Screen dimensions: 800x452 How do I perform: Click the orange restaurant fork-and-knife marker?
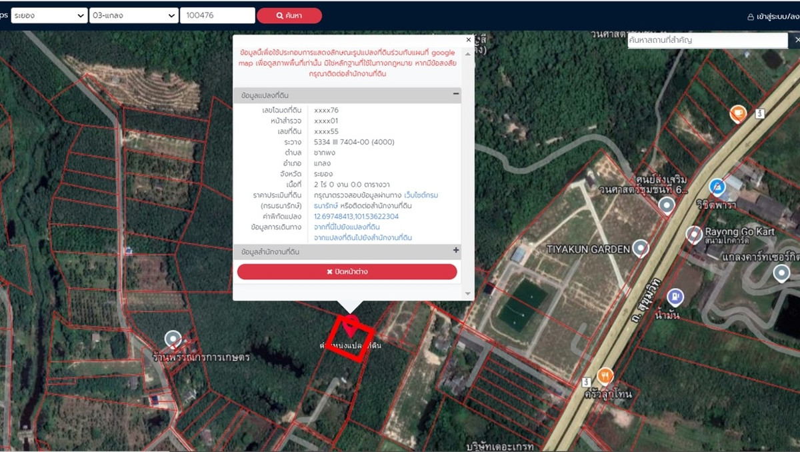(605, 375)
